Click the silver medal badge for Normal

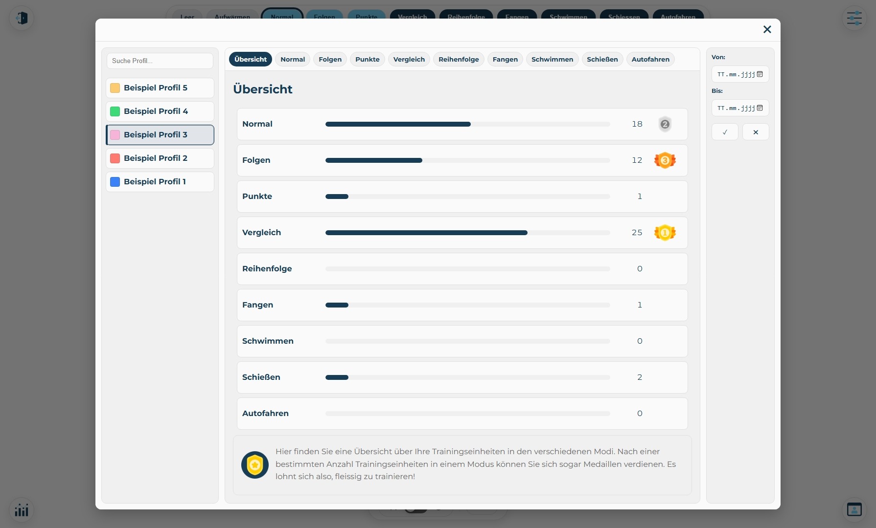click(665, 124)
